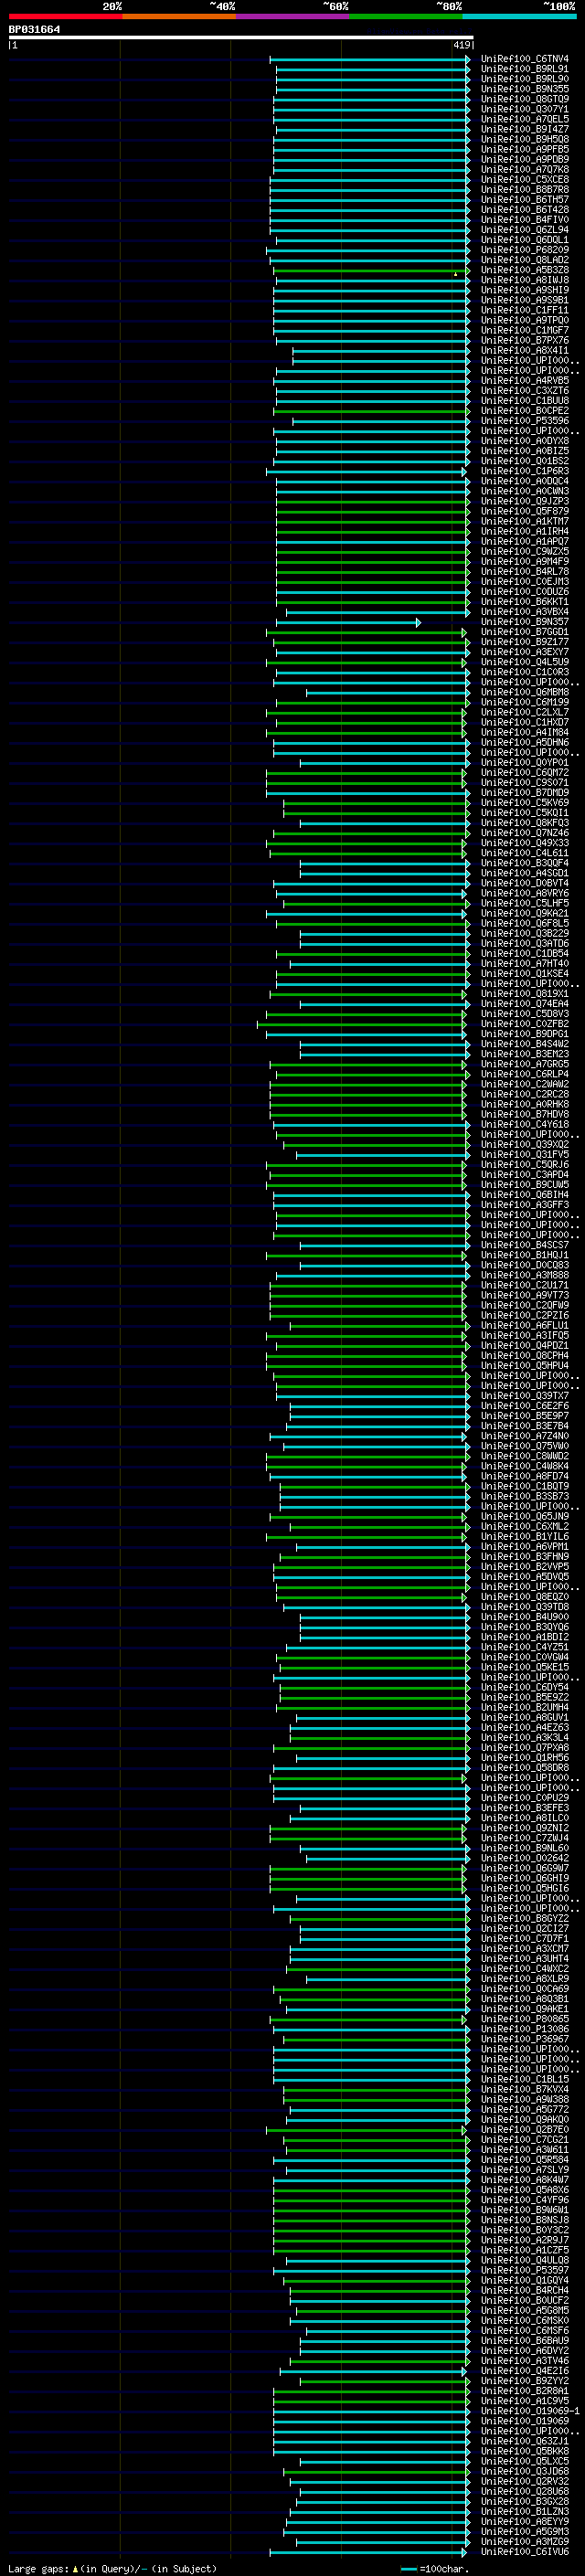Select hit label UniRef100_A3MZG9
585x2576 pixels.
coord(524,2541)
